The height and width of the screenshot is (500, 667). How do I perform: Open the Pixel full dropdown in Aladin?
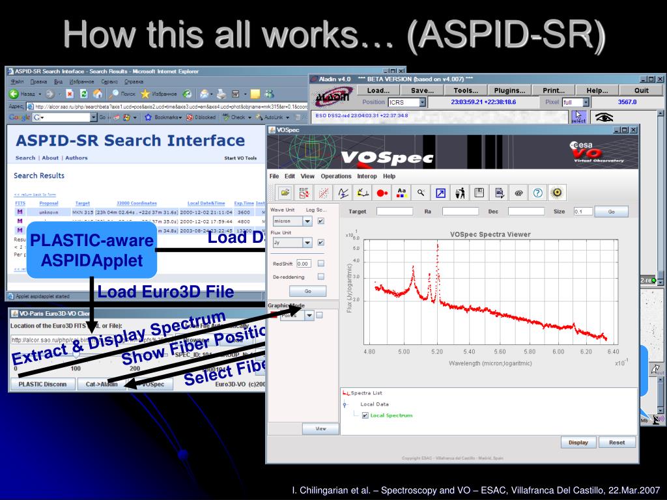pyautogui.click(x=586, y=102)
